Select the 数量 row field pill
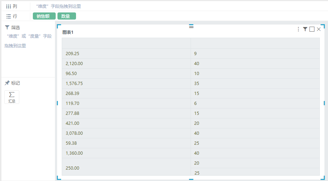The image size is (328, 181). [x=67, y=16]
